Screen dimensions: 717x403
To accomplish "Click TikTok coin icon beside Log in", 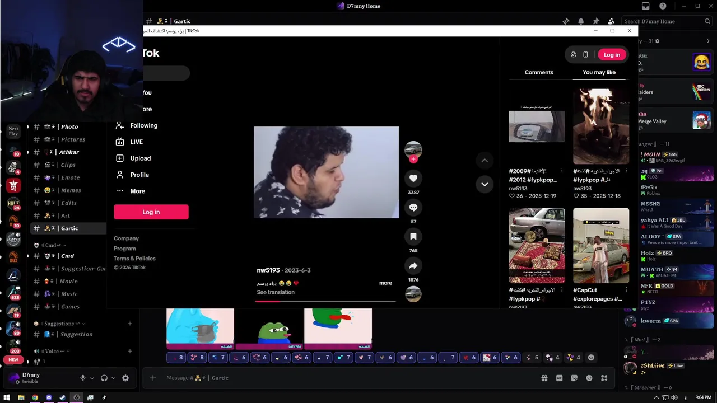I will point(574,55).
